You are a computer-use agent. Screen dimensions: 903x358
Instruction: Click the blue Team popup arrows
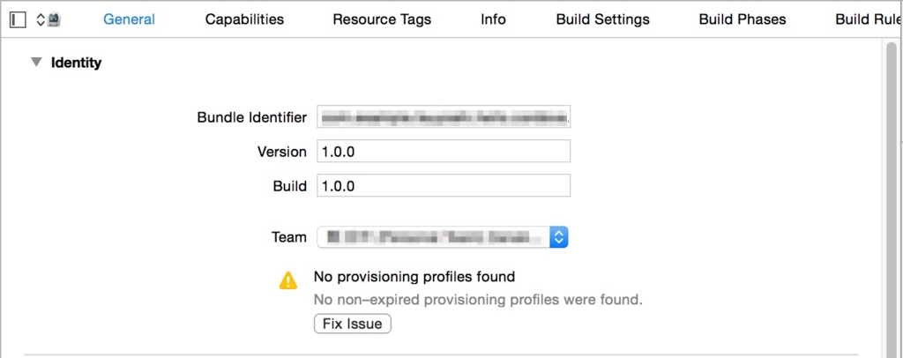(559, 236)
